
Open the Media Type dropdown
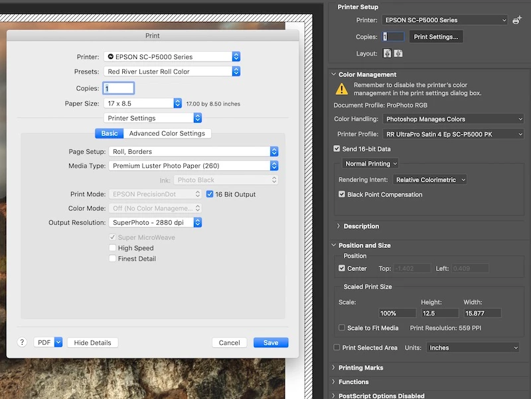point(193,165)
